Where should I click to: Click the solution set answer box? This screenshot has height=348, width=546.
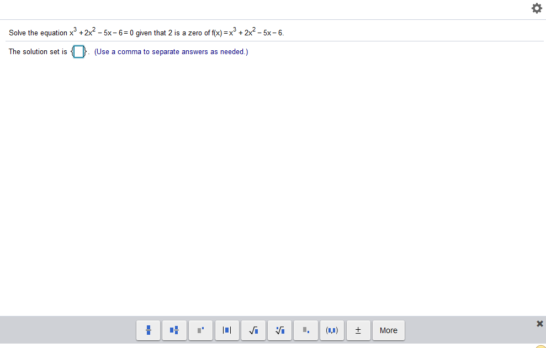click(x=78, y=51)
